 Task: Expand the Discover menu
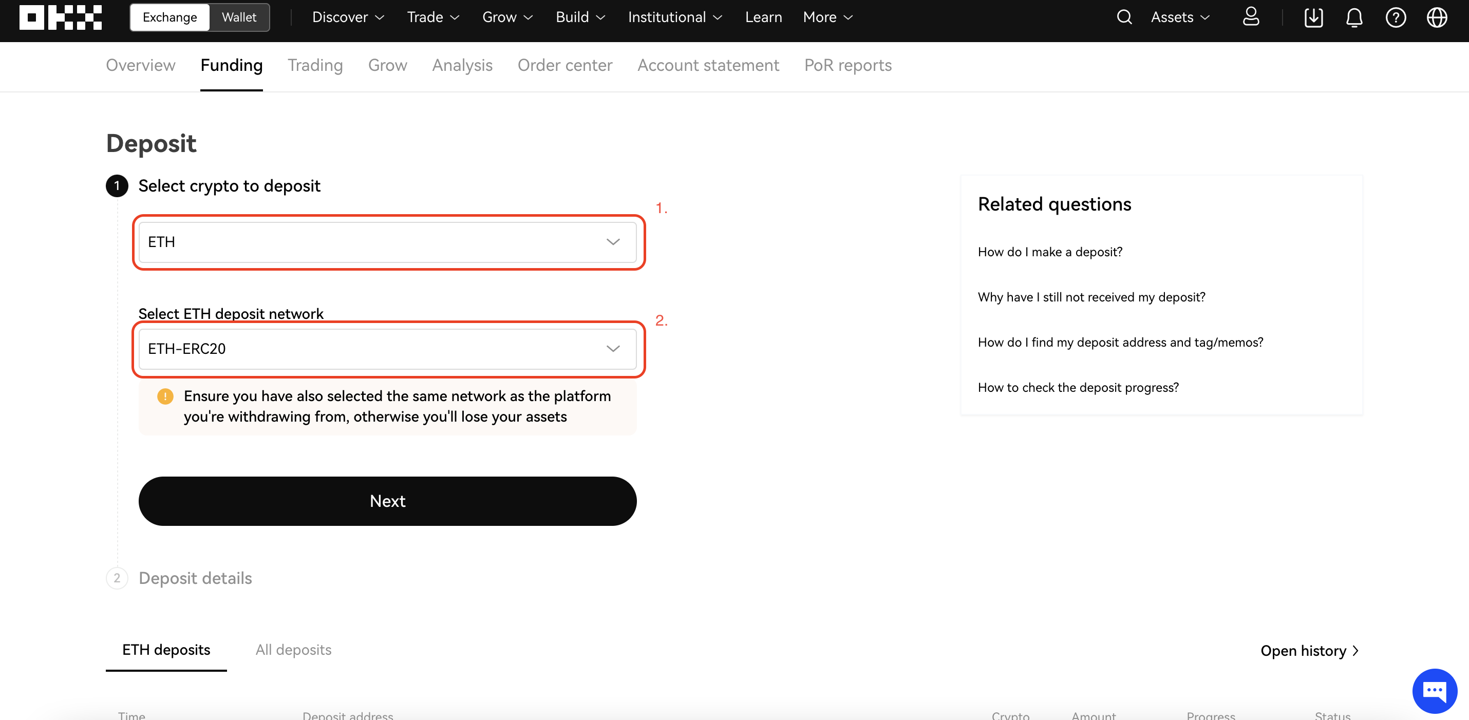(348, 17)
